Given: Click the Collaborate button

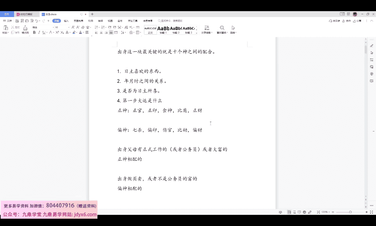Looking at the screenshot, I should (346, 21).
